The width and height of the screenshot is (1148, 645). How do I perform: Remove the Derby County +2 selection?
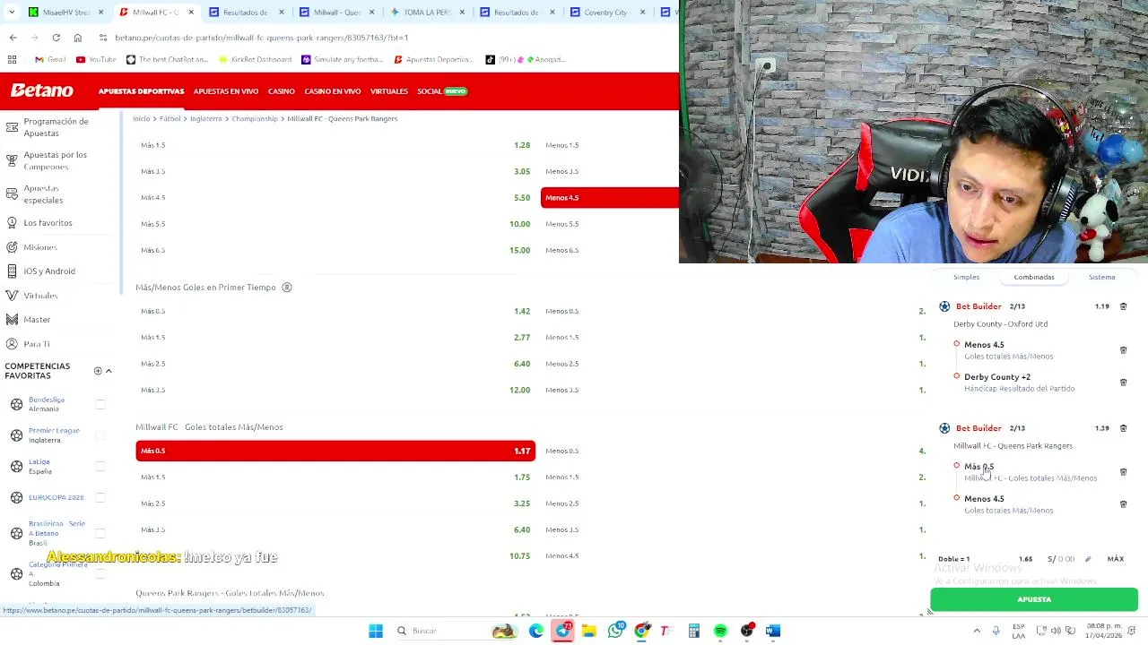1123,383
